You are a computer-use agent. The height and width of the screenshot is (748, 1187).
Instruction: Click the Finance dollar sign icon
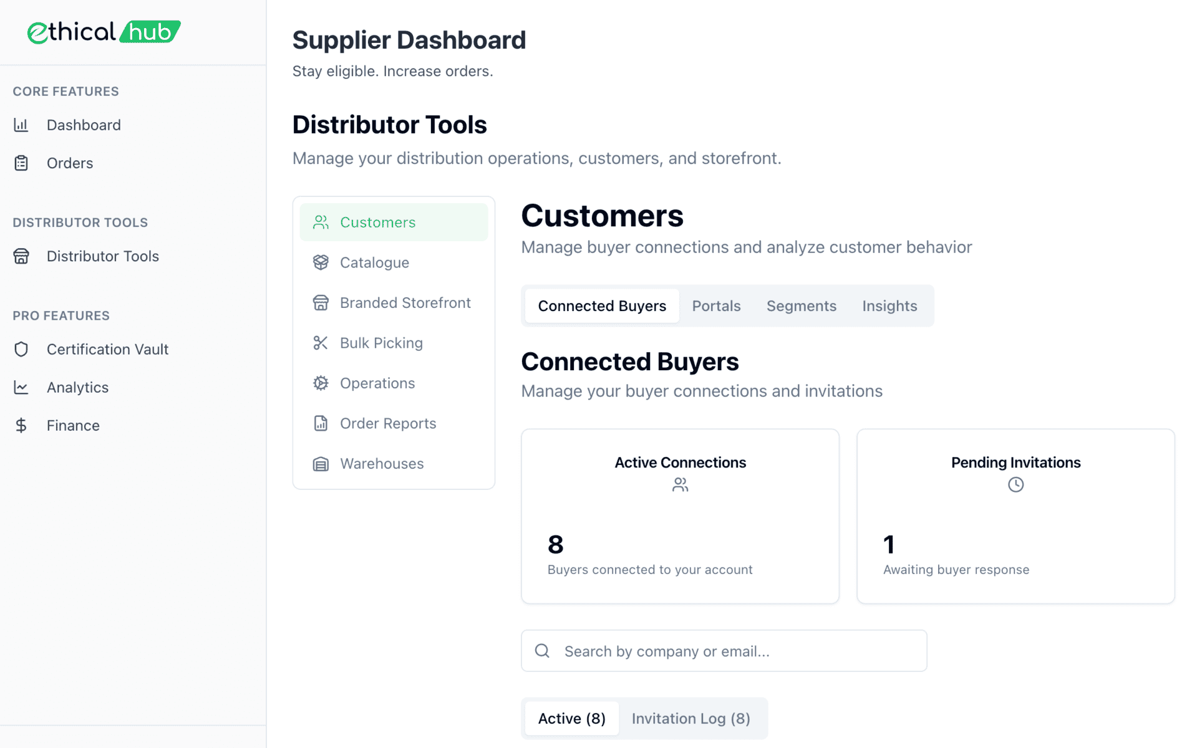(21, 426)
